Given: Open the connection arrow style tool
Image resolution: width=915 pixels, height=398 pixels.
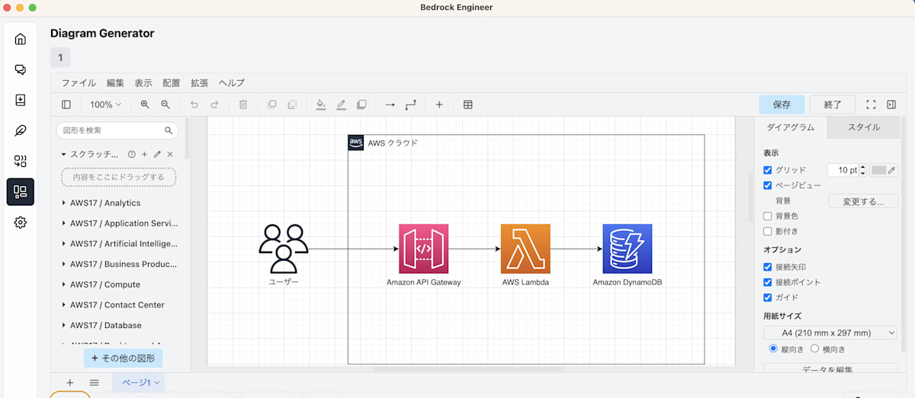Looking at the screenshot, I should (x=390, y=104).
